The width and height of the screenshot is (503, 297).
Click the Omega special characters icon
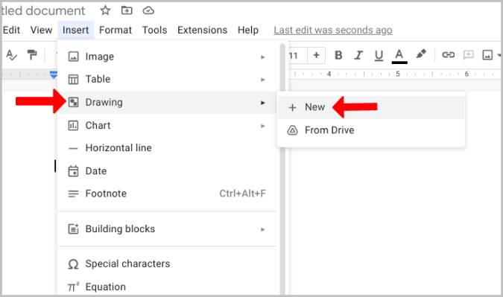tap(74, 264)
